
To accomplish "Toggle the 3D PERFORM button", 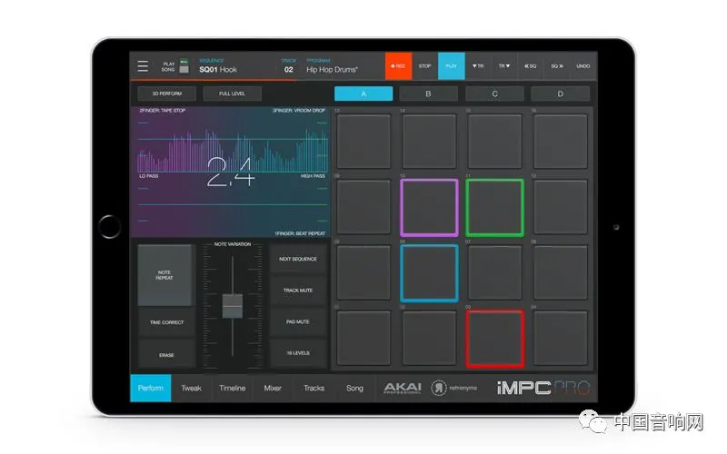I will [x=167, y=94].
